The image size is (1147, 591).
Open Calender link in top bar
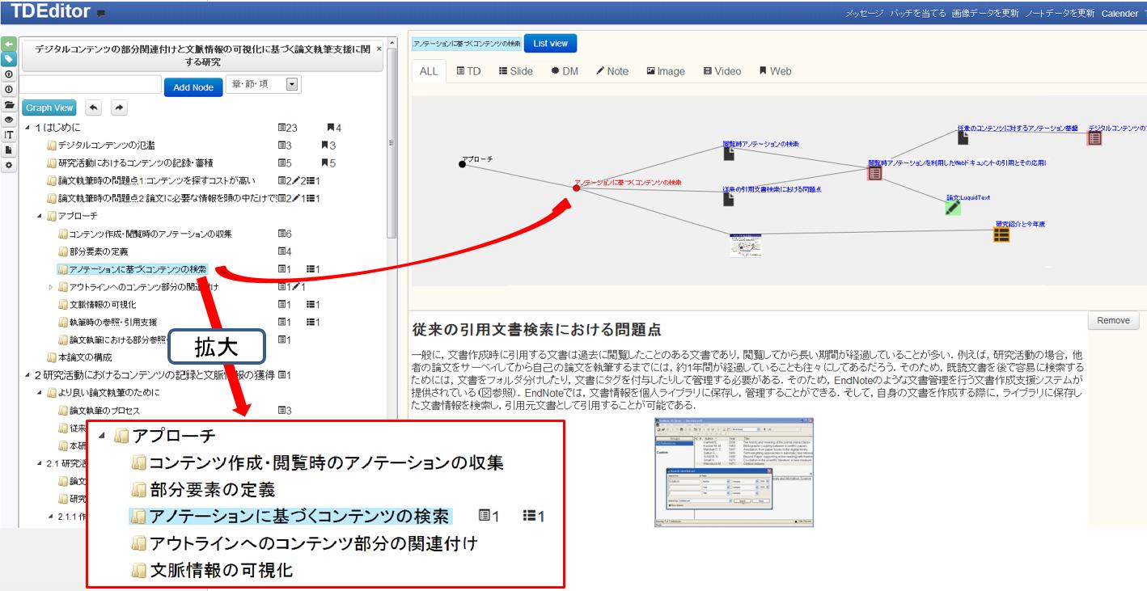[x=1119, y=14]
